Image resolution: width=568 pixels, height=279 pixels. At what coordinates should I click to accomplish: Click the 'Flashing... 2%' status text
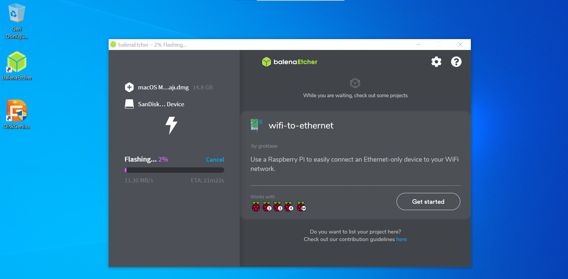[x=146, y=159]
